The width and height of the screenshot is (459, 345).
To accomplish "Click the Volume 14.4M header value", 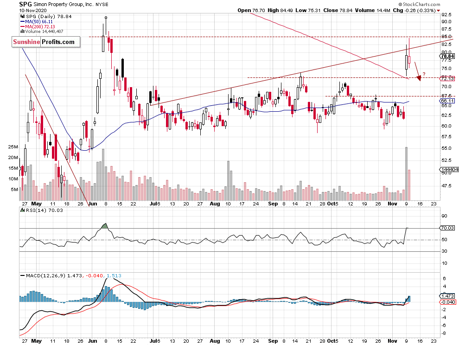I will click(373, 10).
